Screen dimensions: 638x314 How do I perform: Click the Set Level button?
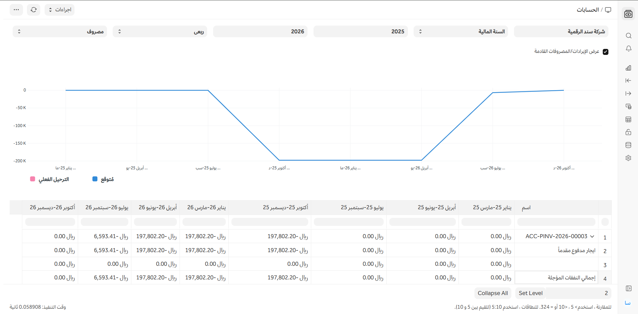[x=531, y=293]
